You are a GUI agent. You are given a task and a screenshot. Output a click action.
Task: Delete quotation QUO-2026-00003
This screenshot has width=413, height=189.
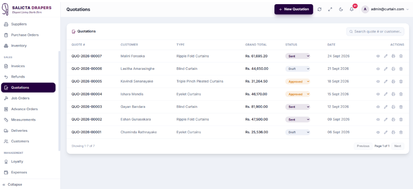click(401, 107)
